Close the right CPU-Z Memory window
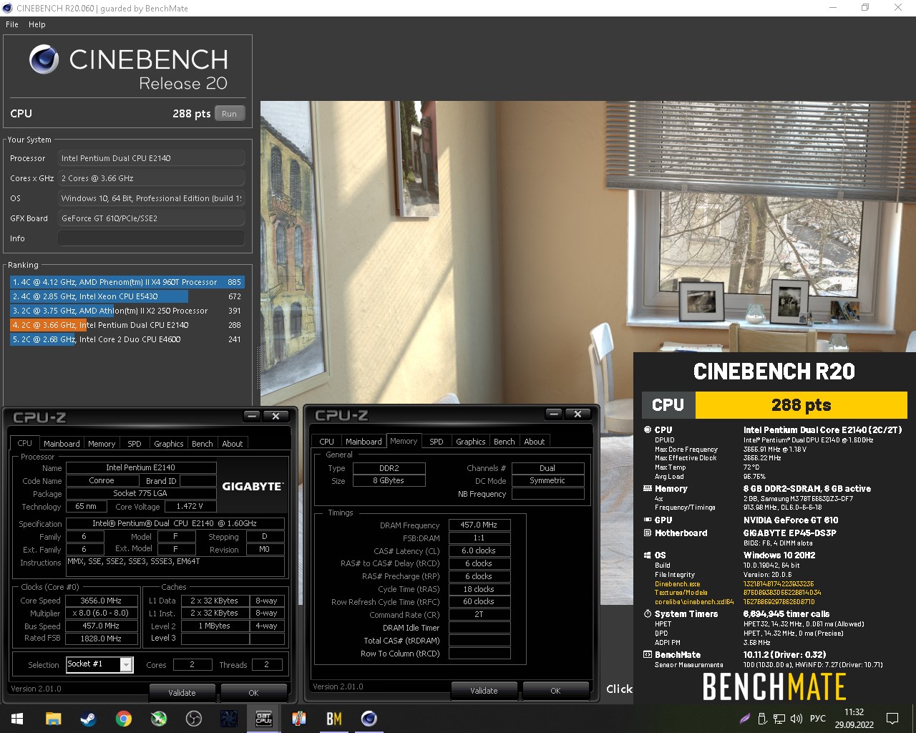This screenshot has height=733, width=916. [x=578, y=414]
